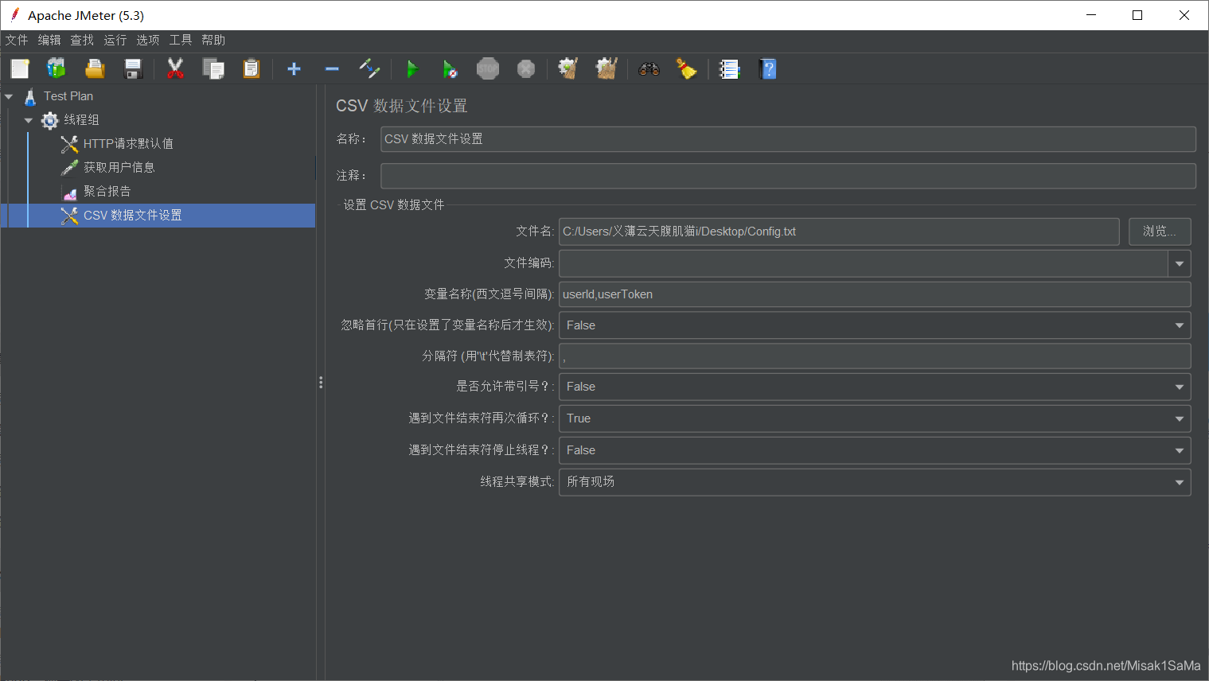Start the test plan run
1209x681 pixels.
[x=412, y=68]
